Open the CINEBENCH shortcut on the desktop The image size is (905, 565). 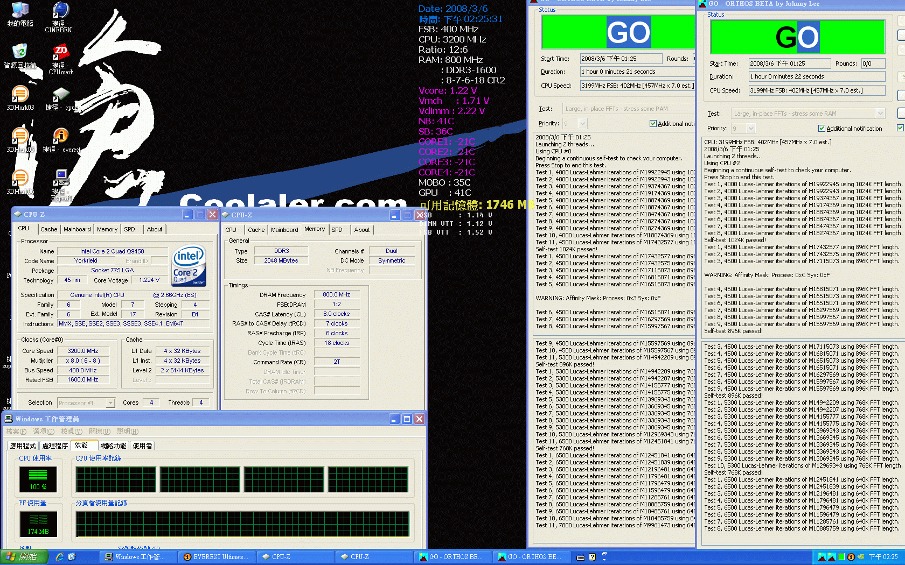(60, 16)
